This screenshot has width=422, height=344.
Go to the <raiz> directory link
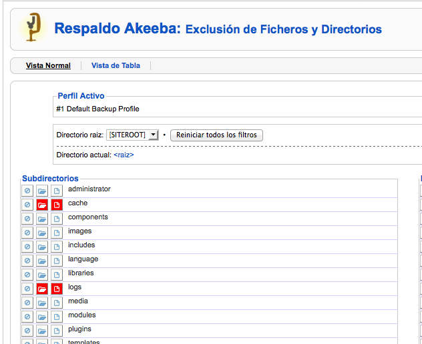[x=124, y=155]
